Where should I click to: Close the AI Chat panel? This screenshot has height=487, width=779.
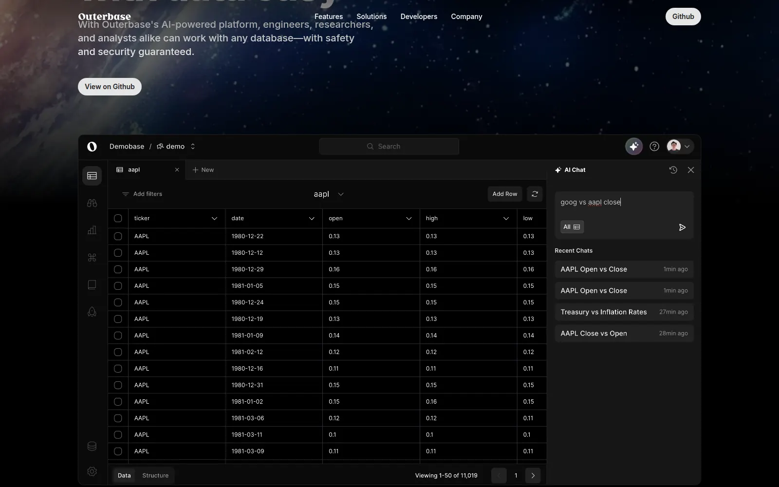[691, 170]
